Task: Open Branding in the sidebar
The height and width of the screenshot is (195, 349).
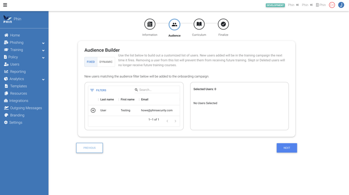Action: (x=17, y=115)
